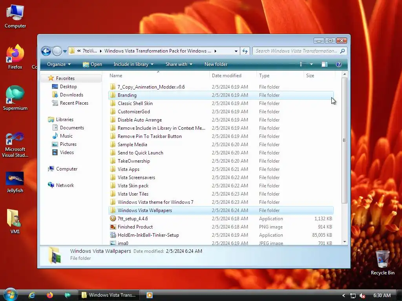
Task: Select Network in navigation pane
Action: click(x=65, y=185)
